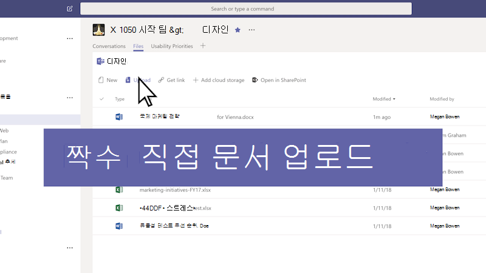This screenshot has height=273, width=486.
Task: Select the Web channel in sidebar
Action: click(4, 130)
